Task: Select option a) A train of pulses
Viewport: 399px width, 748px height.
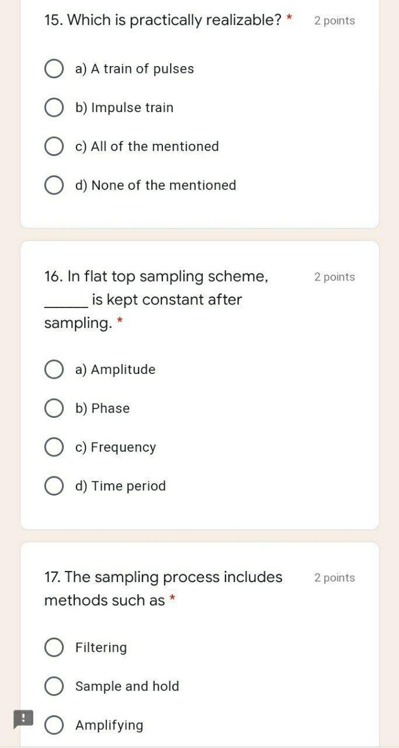Action: click(x=54, y=68)
